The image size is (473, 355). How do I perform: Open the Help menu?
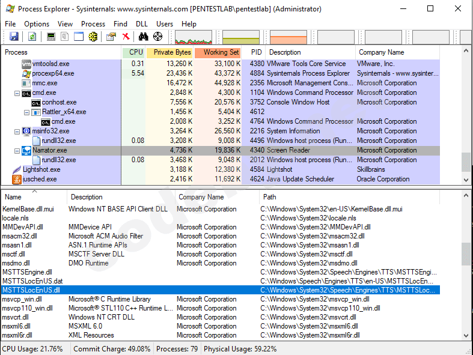click(x=189, y=24)
